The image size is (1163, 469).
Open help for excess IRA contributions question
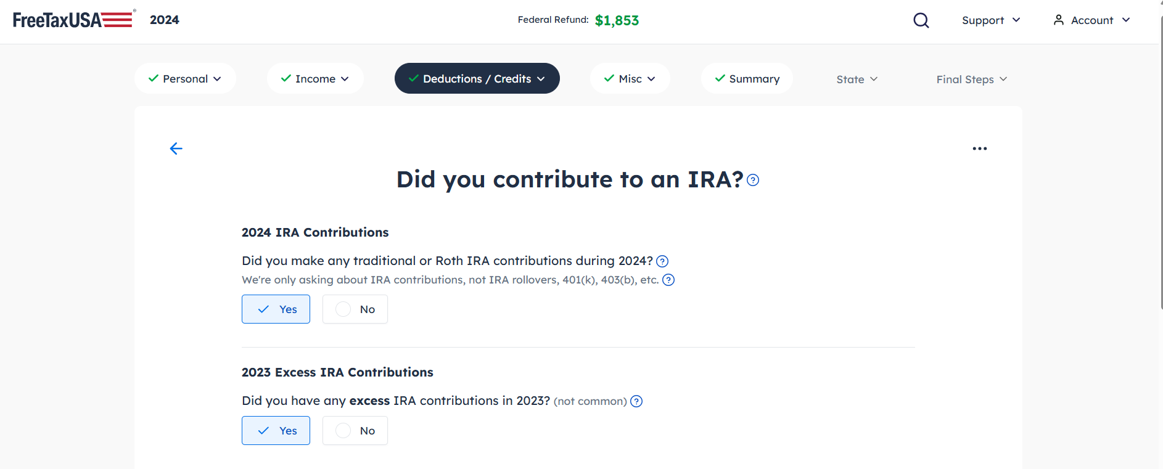pos(636,401)
